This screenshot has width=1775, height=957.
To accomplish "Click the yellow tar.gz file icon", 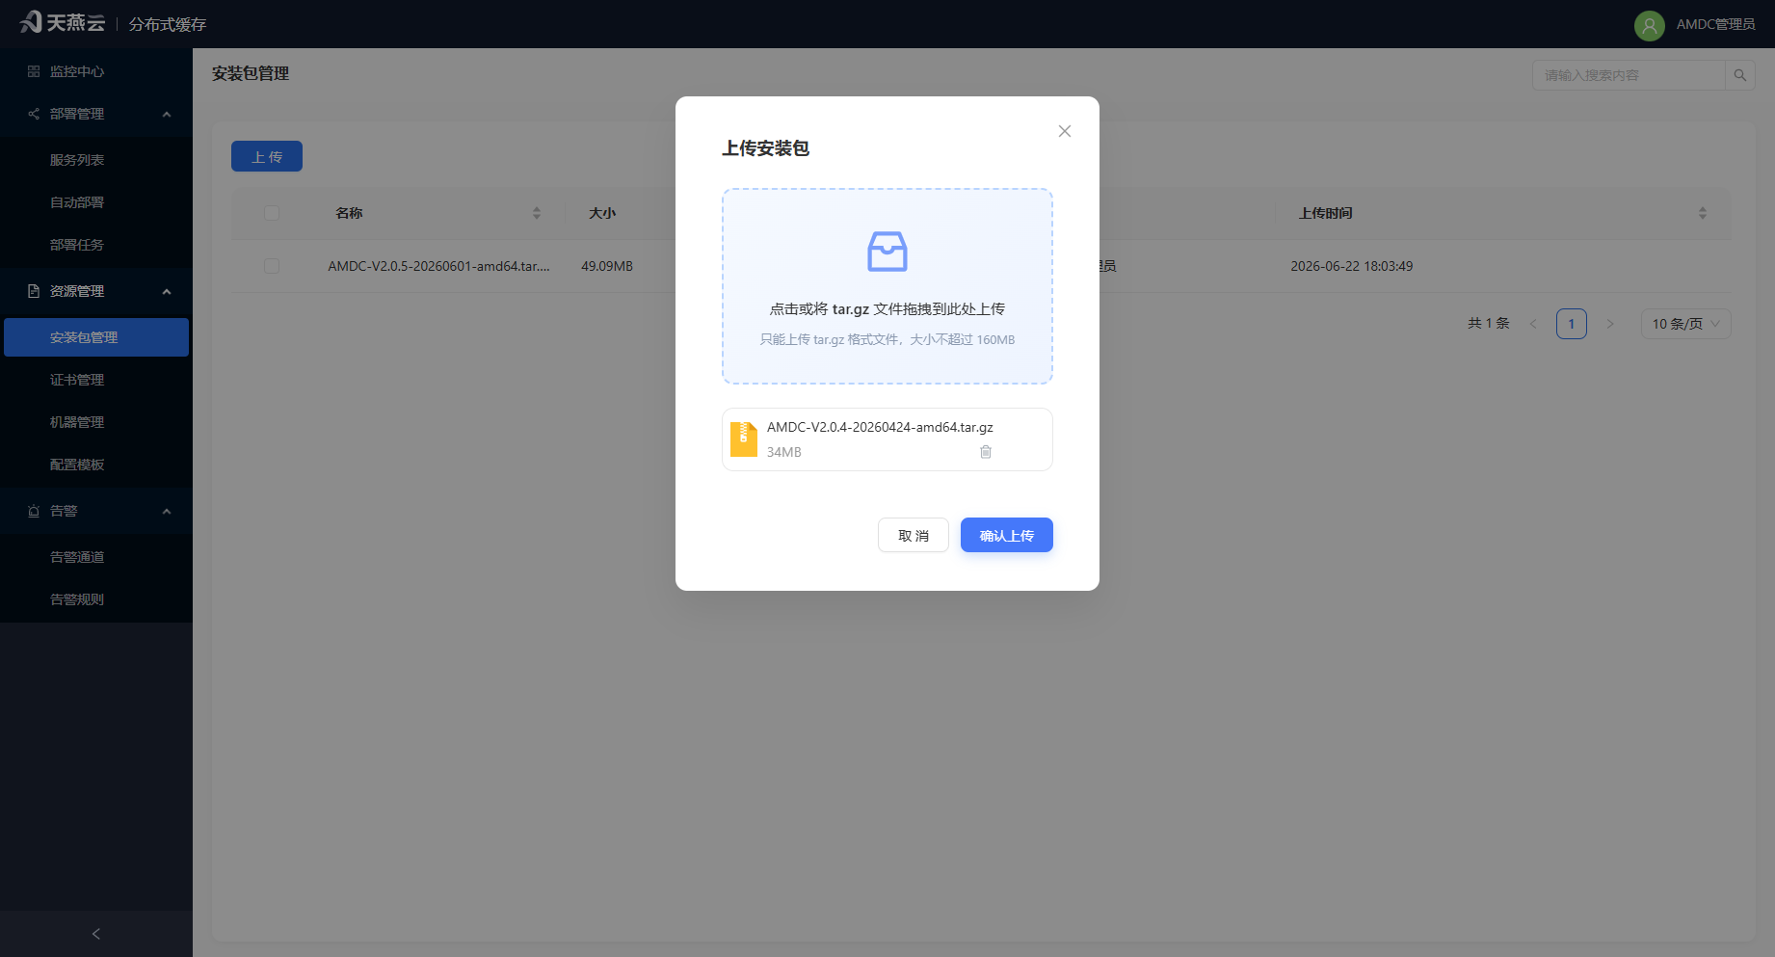I will pos(744,439).
